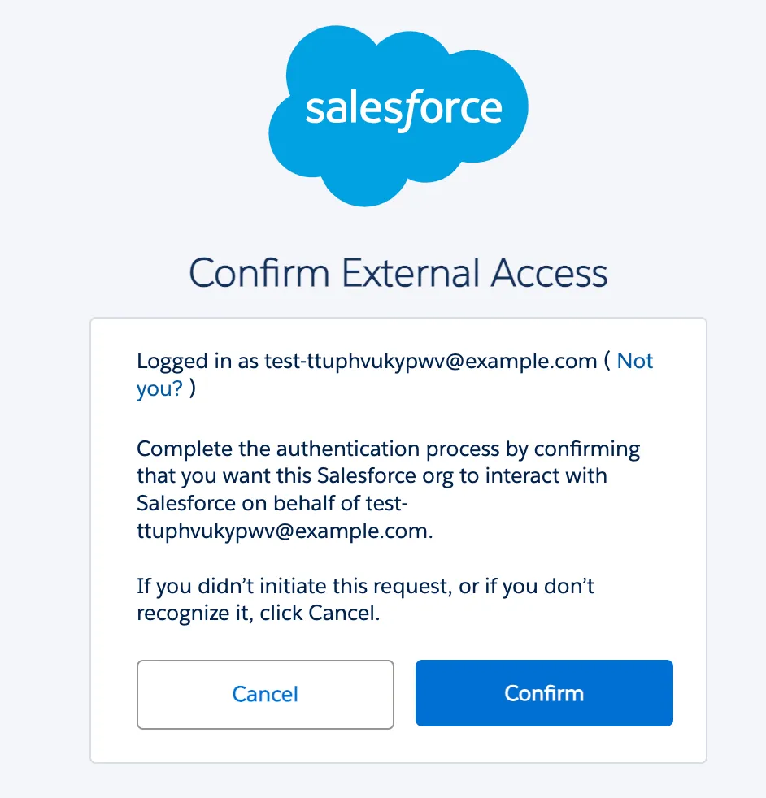766x798 pixels.
Task: Click the "If you didn't initiate this request" text
Action: pos(294,586)
